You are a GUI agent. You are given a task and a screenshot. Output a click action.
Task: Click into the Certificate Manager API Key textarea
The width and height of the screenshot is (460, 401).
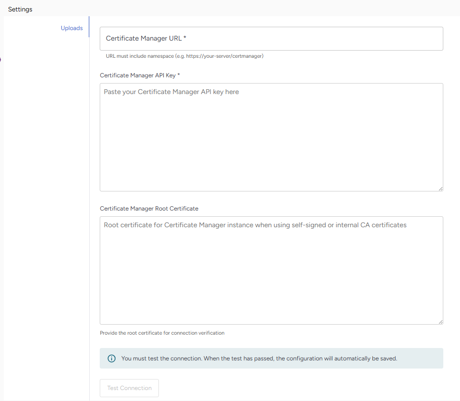pos(271,138)
